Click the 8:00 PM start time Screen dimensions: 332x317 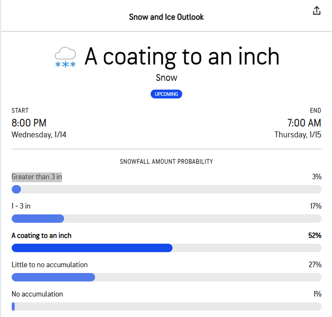tap(29, 123)
